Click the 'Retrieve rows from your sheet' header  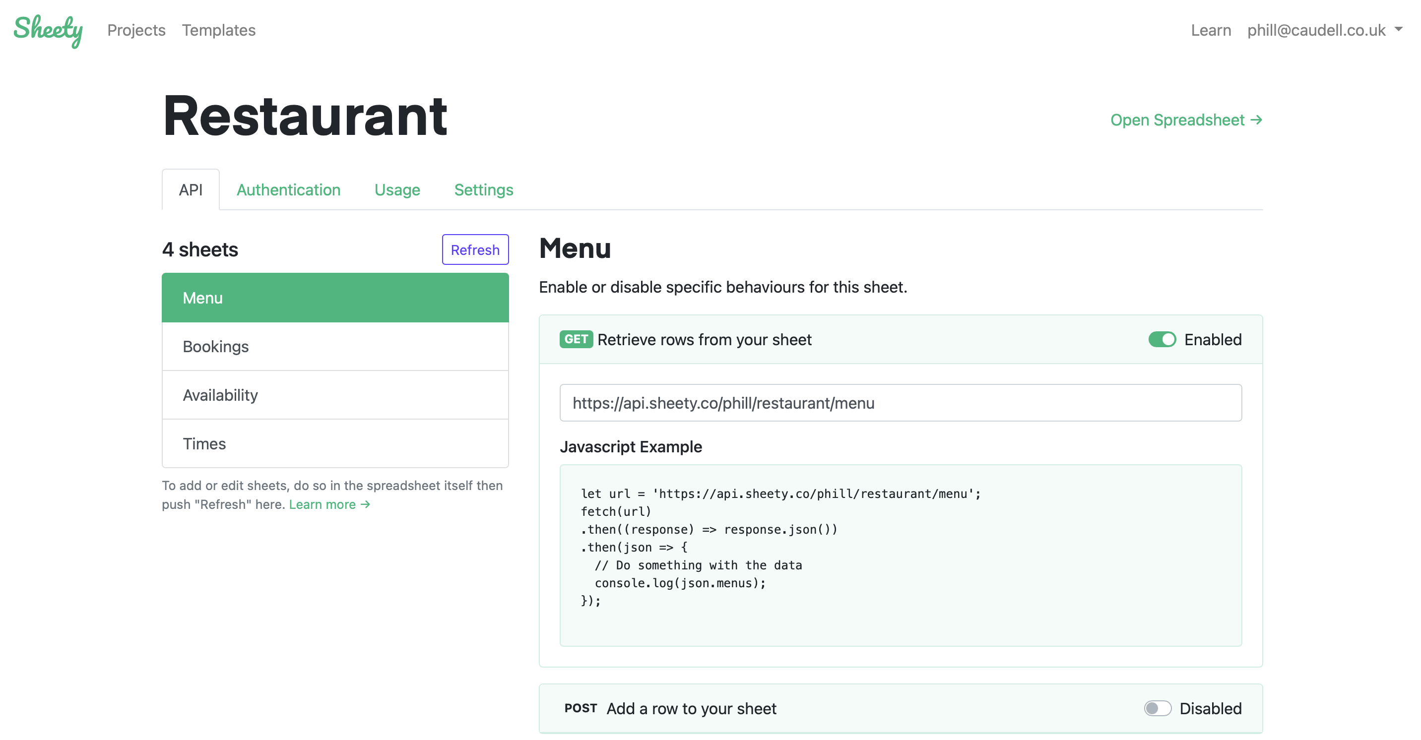tap(705, 340)
